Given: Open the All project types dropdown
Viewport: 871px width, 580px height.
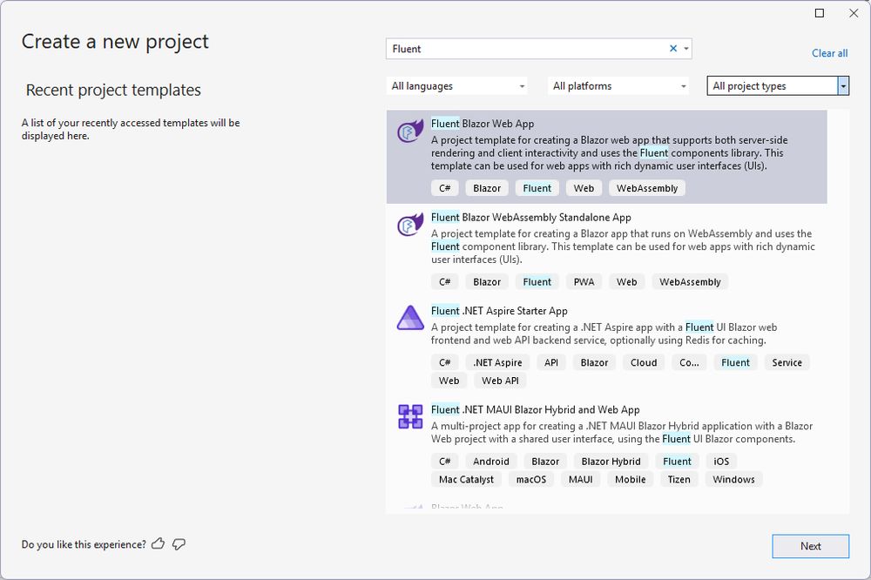Looking at the screenshot, I should point(778,86).
